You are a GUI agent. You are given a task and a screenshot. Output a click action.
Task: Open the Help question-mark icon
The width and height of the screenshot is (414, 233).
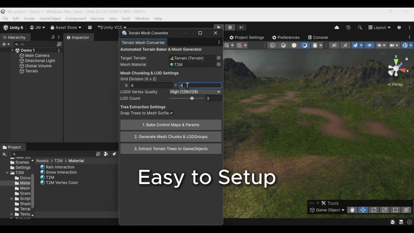[x=399, y=28]
